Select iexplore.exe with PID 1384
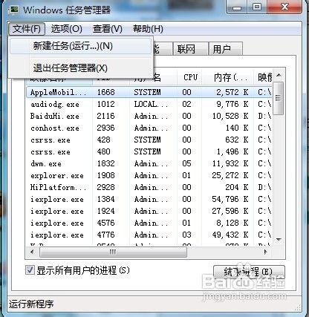Image resolution: width=309 pixels, height=317 pixels. click(149, 199)
